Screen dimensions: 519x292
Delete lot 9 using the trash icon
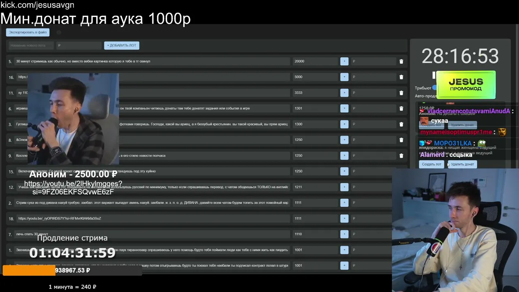pos(401,156)
